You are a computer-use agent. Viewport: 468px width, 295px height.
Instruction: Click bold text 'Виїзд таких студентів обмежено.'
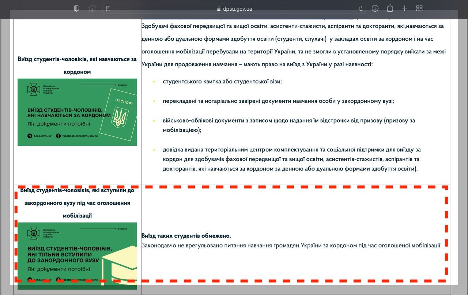pos(186,236)
